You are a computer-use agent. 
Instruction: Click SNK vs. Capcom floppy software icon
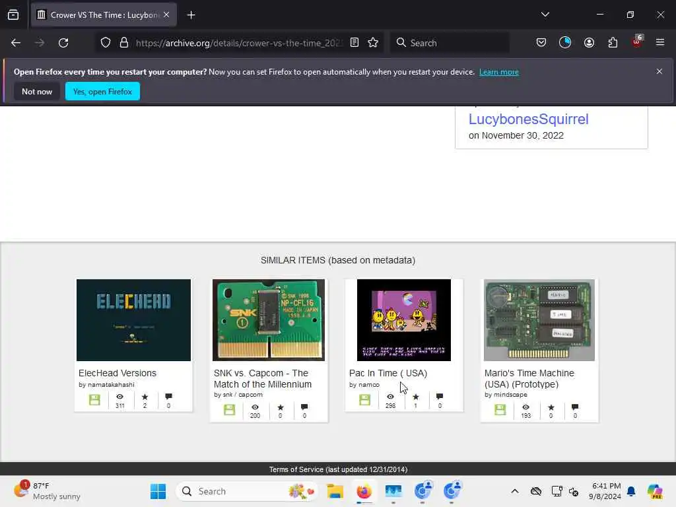[x=229, y=410]
